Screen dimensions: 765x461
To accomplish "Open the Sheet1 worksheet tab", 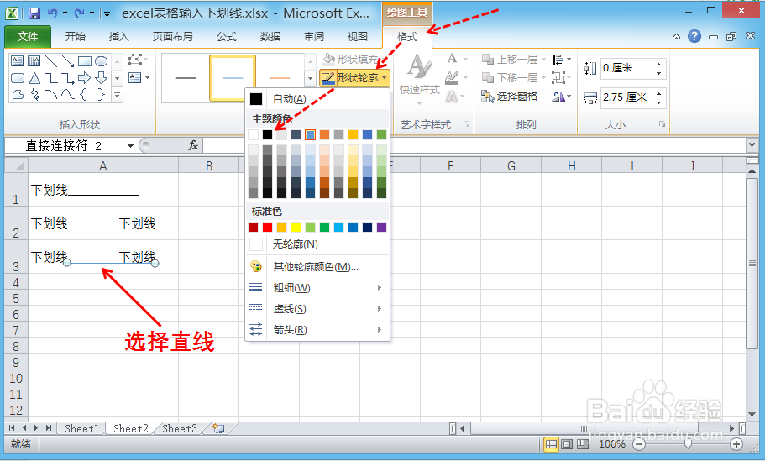I will (x=81, y=428).
